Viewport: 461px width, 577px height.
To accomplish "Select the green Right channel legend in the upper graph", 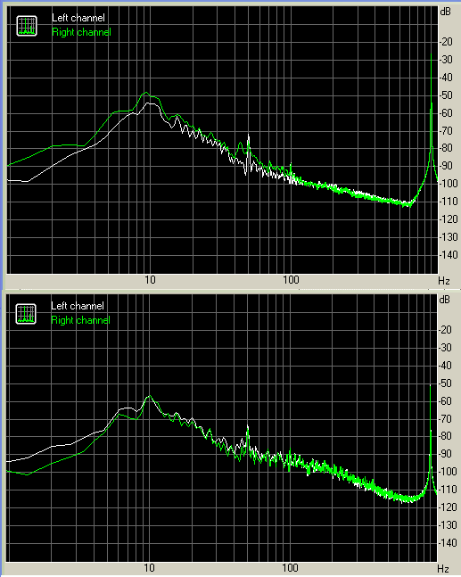I will (81, 32).
